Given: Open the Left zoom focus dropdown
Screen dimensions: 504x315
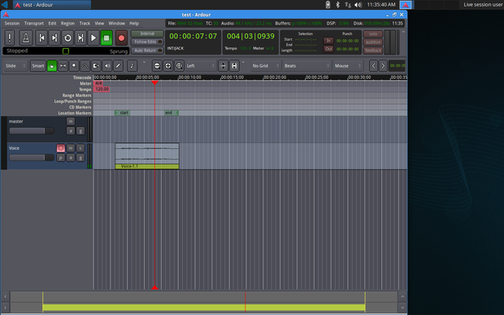Looking at the screenshot, I should tap(201, 66).
